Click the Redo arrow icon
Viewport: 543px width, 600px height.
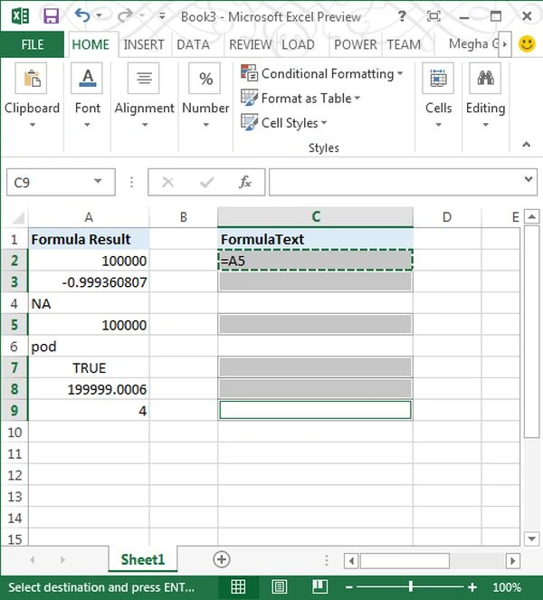tap(125, 15)
